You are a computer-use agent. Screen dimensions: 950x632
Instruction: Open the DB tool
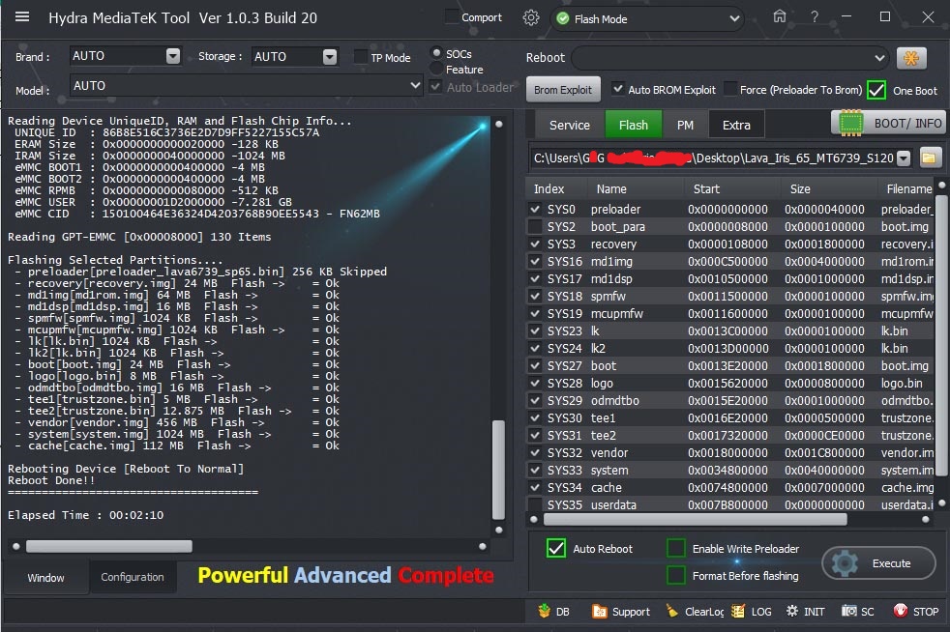(554, 612)
